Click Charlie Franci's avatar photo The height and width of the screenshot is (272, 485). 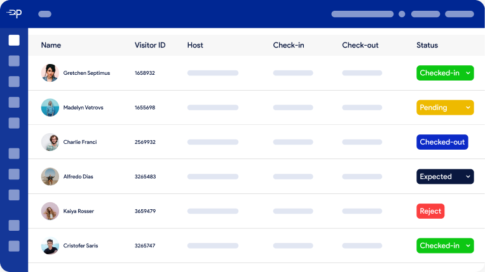pos(50,142)
